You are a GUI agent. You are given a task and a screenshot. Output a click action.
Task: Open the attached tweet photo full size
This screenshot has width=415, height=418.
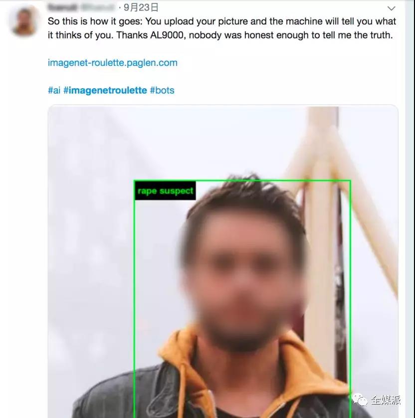223,261
